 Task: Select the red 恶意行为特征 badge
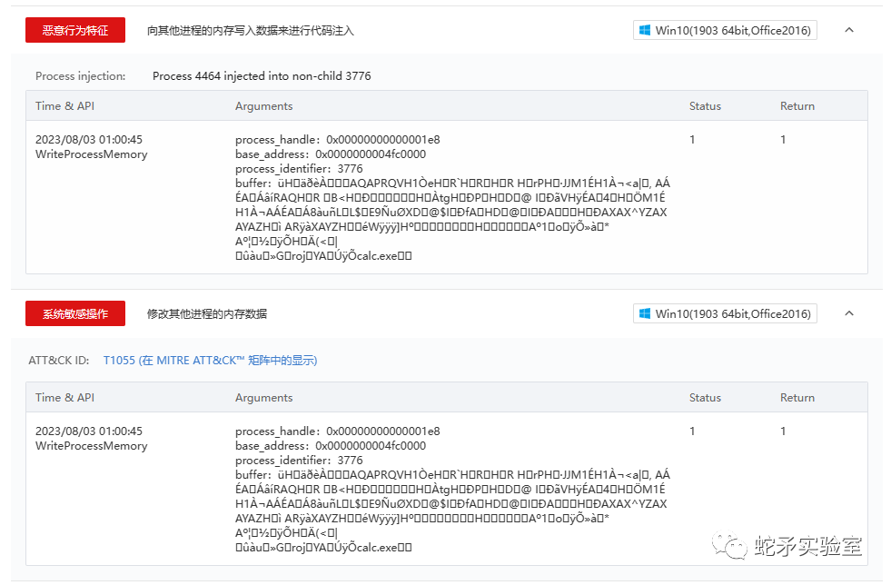(x=74, y=29)
